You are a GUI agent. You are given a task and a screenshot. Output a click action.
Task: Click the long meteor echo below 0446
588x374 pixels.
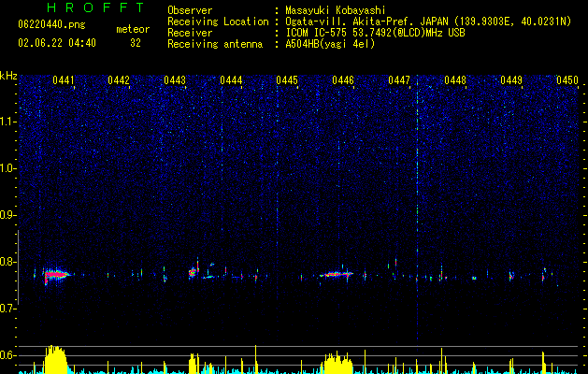click(x=337, y=274)
